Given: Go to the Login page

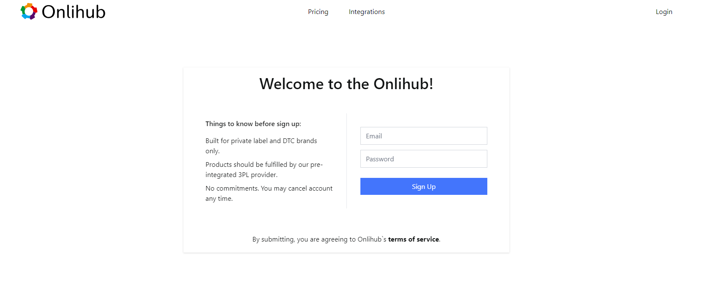Looking at the screenshot, I should [x=664, y=12].
